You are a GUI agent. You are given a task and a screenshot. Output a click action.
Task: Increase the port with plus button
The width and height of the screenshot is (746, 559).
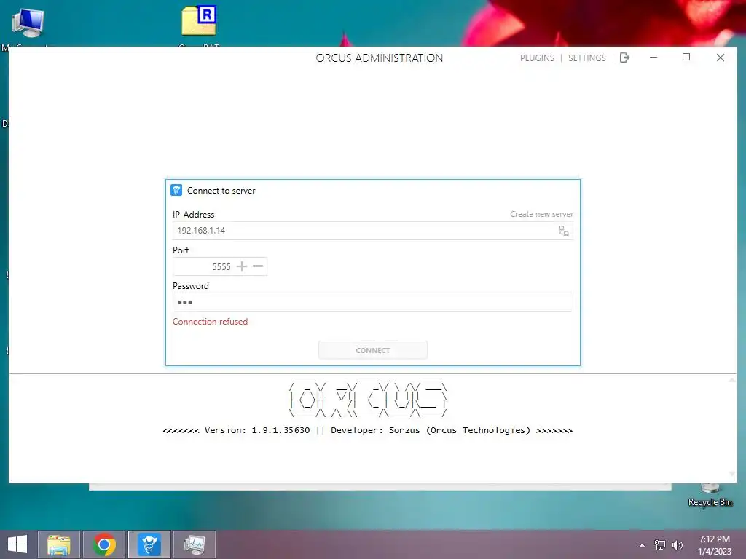coord(242,266)
